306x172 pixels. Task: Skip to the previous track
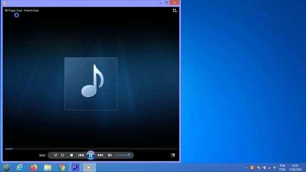[81, 155]
